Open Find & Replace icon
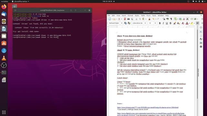 164,19
